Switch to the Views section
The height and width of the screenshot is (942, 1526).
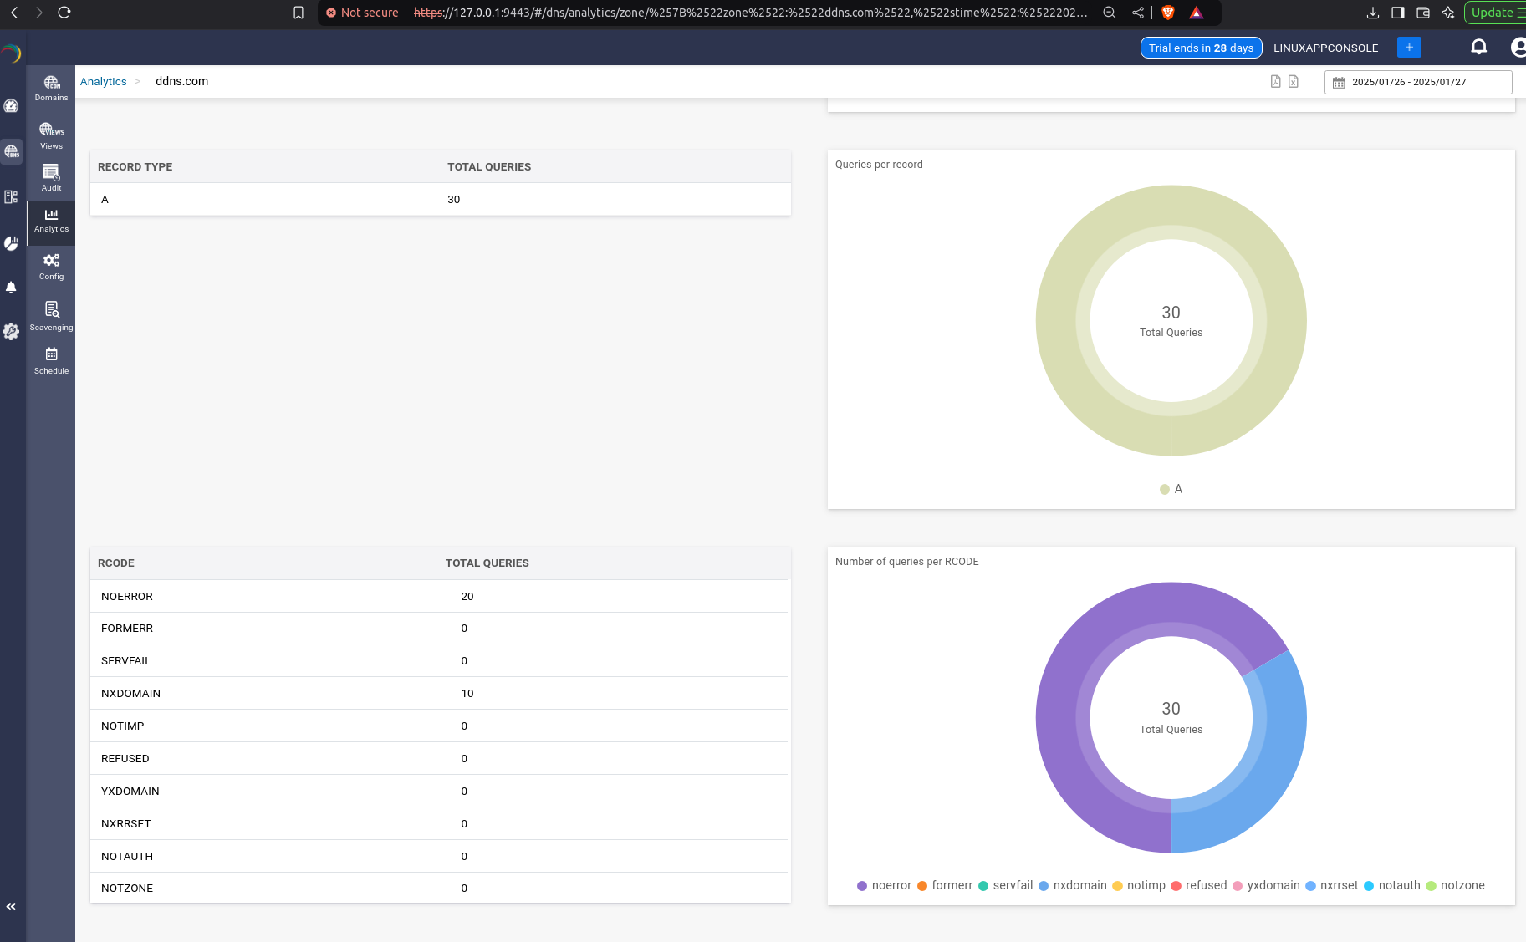tap(51, 135)
